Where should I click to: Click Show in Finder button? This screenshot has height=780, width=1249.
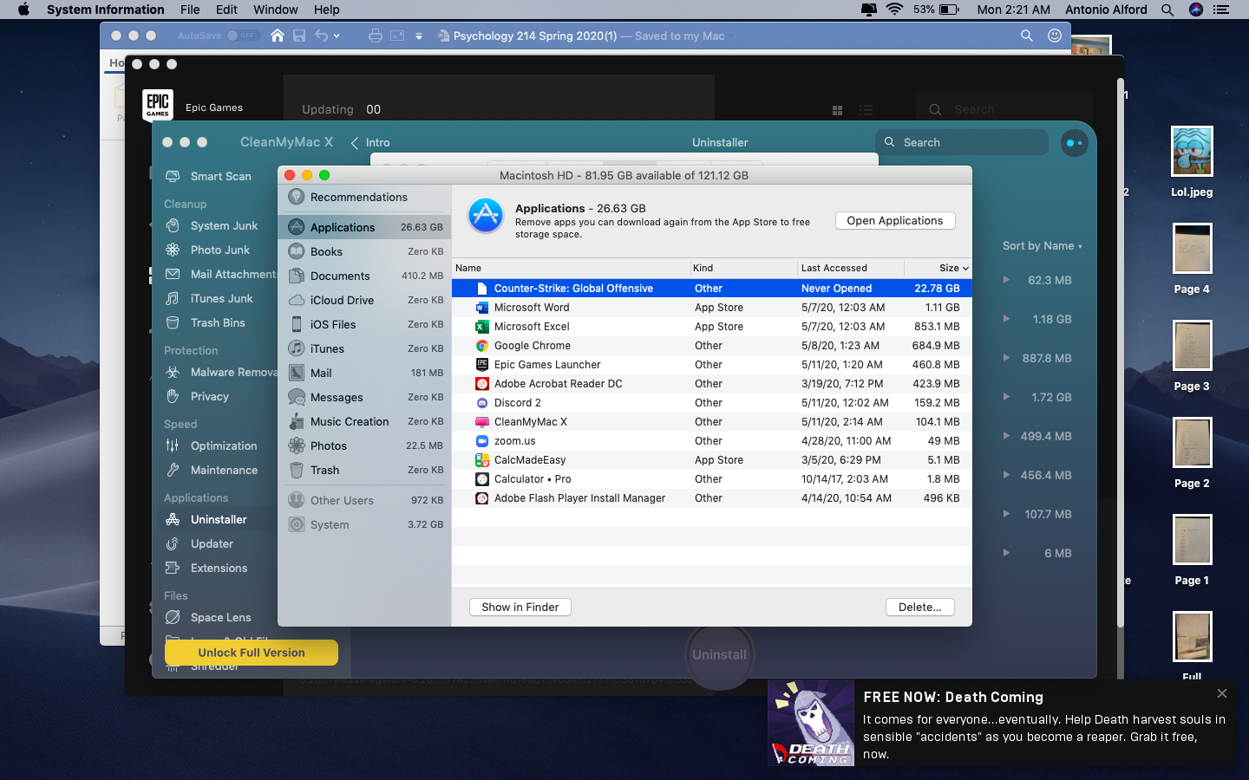click(x=520, y=608)
